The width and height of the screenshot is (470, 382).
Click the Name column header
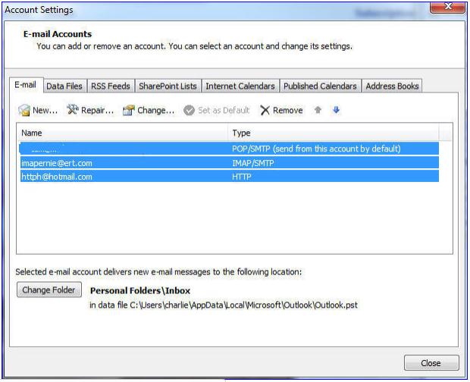click(121, 133)
